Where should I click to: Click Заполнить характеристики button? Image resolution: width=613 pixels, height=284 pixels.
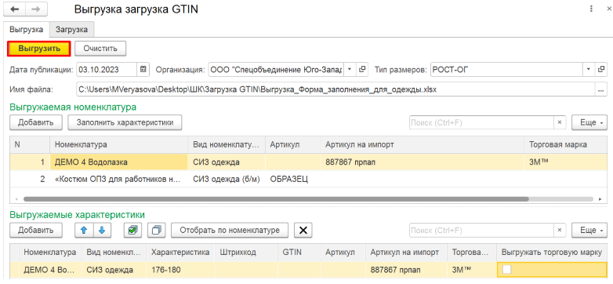click(x=125, y=122)
